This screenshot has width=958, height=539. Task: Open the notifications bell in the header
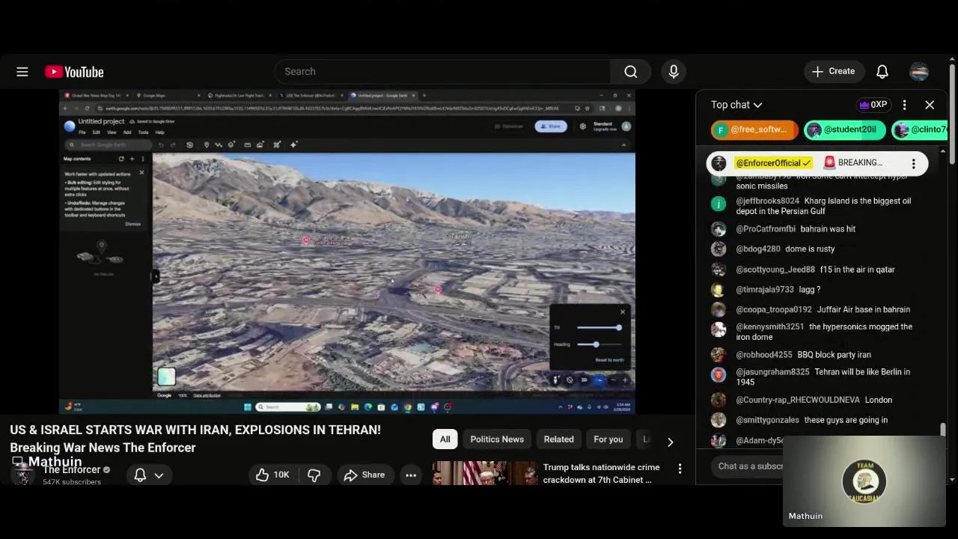pyautogui.click(x=882, y=71)
